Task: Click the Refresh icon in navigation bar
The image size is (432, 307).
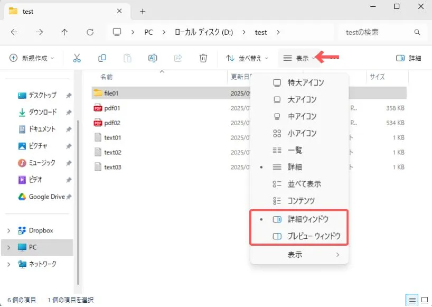Action: [x=90, y=32]
